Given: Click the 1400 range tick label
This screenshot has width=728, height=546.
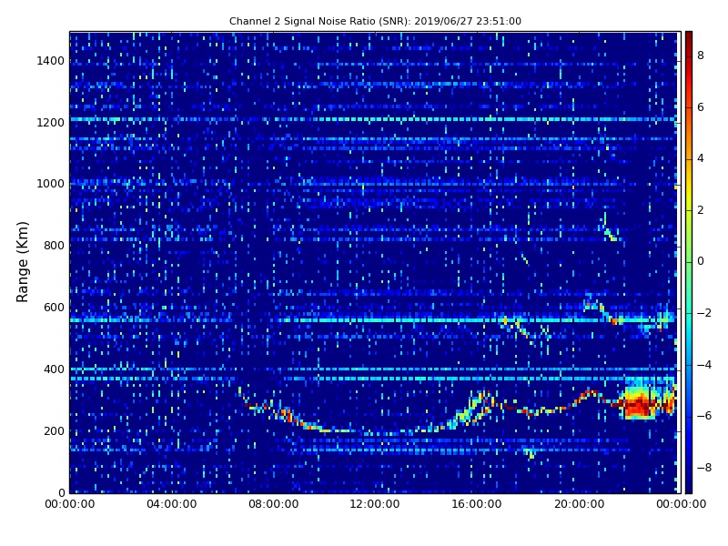Looking at the screenshot, I should (x=51, y=61).
